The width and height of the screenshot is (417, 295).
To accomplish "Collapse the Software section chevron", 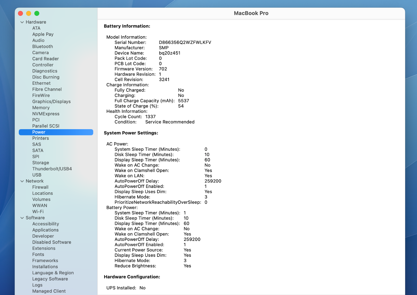I will click(x=22, y=218).
